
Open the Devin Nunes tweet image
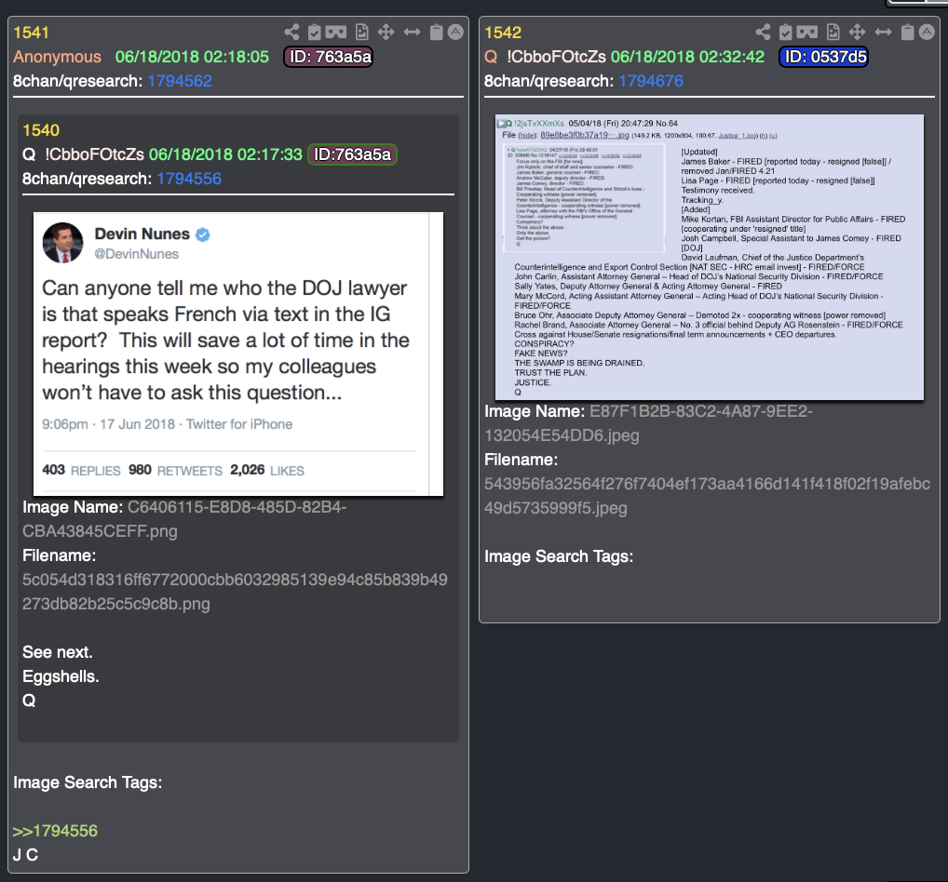(x=238, y=354)
